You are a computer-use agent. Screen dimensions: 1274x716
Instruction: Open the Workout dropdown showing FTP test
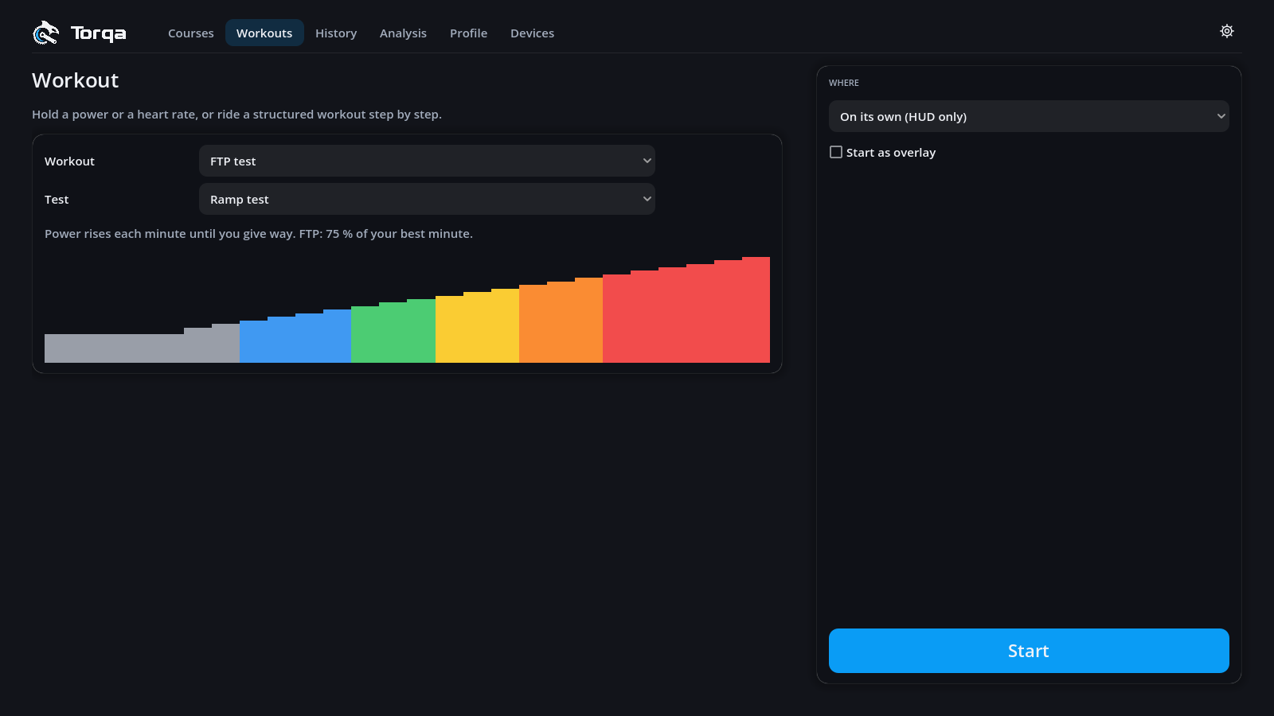pyautogui.click(x=427, y=161)
